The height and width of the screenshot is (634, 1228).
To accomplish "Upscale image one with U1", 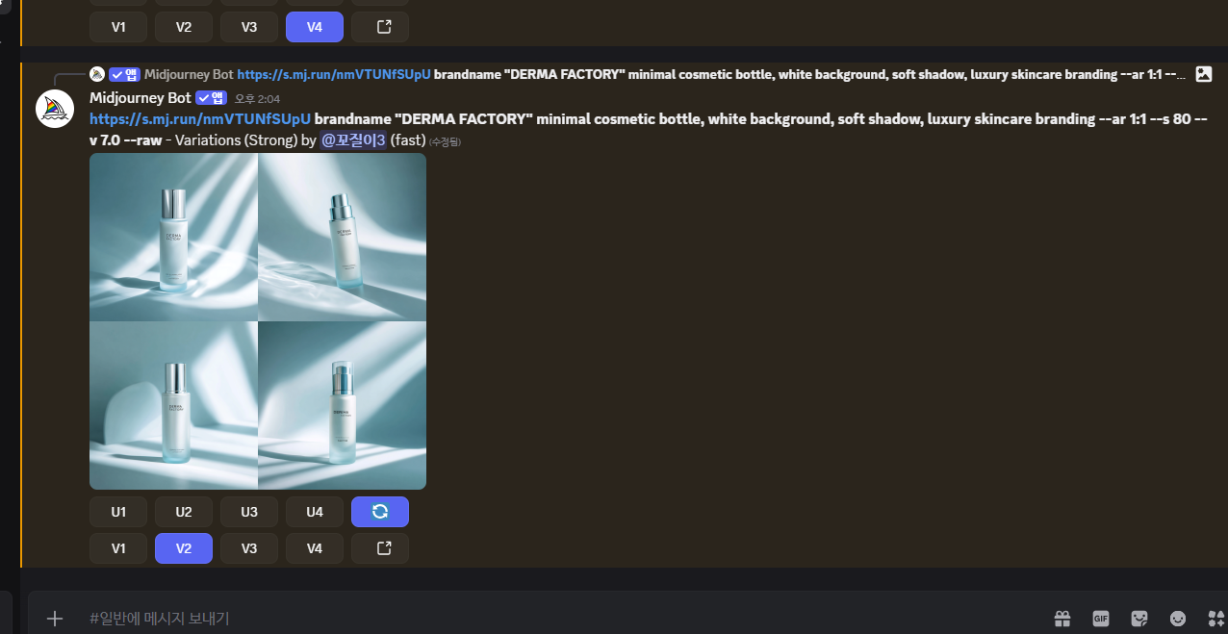I will pyautogui.click(x=118, y=512).
